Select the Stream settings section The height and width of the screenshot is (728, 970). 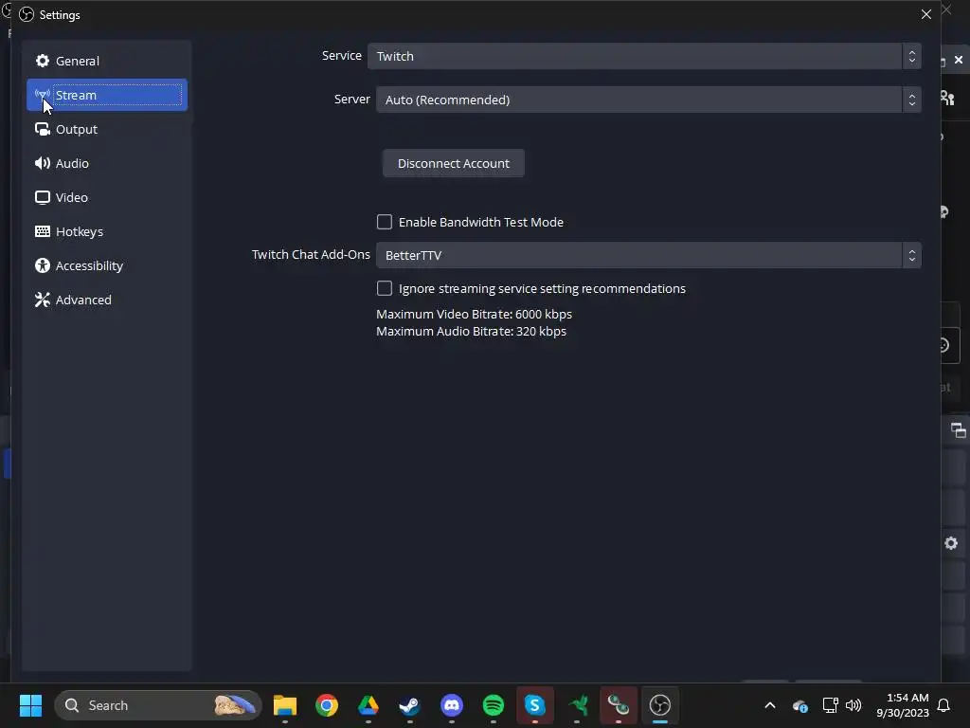click(x=106, y=95)
